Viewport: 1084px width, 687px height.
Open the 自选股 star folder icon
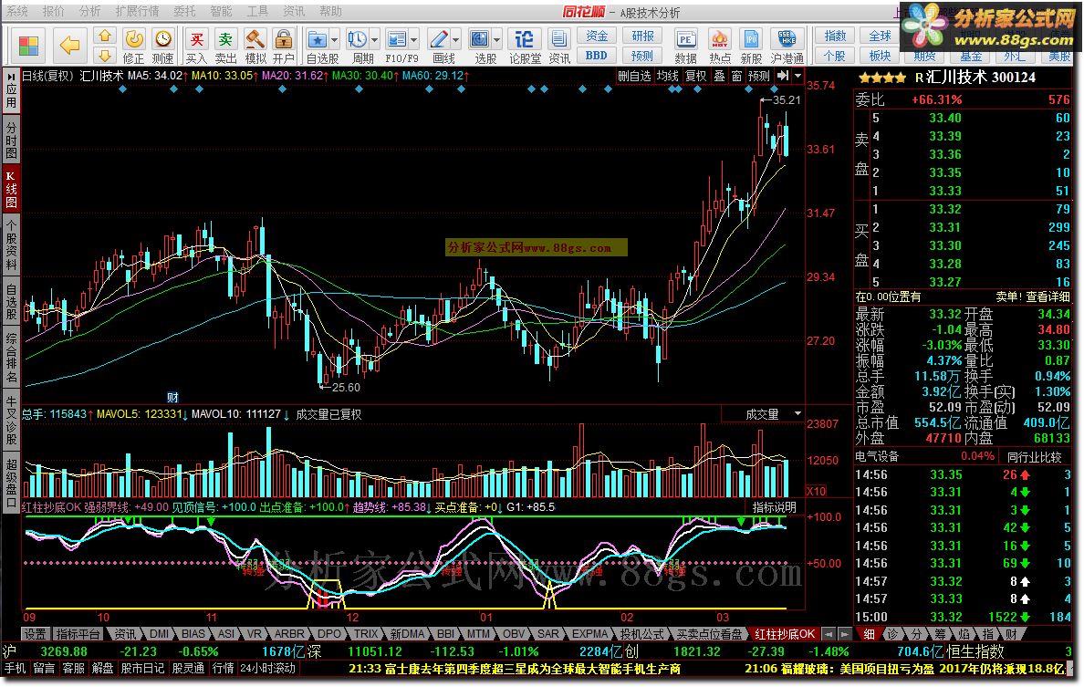(x=317, y=39)
